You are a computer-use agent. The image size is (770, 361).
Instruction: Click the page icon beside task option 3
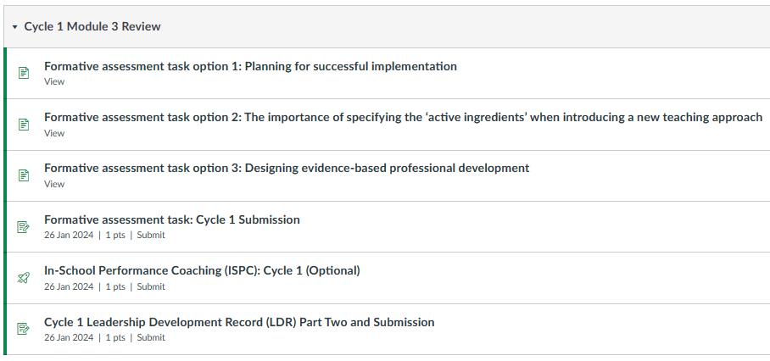[x=24, y=175]
